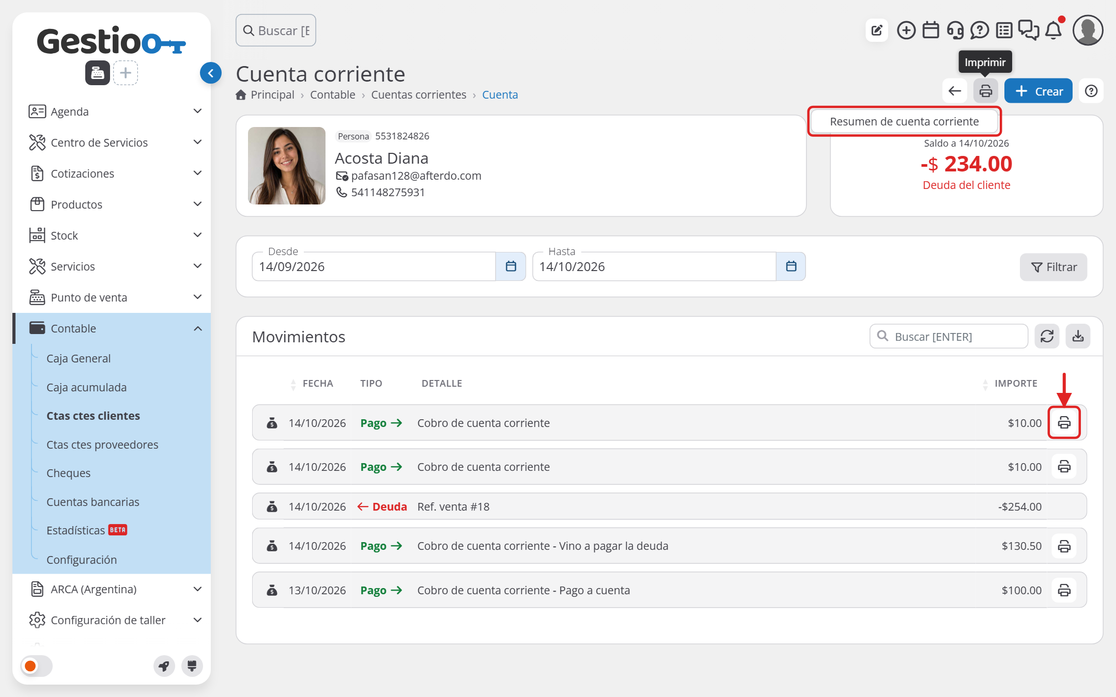Open the calendar icon in top bar
1116x697 pixels.
click(931, 30)
